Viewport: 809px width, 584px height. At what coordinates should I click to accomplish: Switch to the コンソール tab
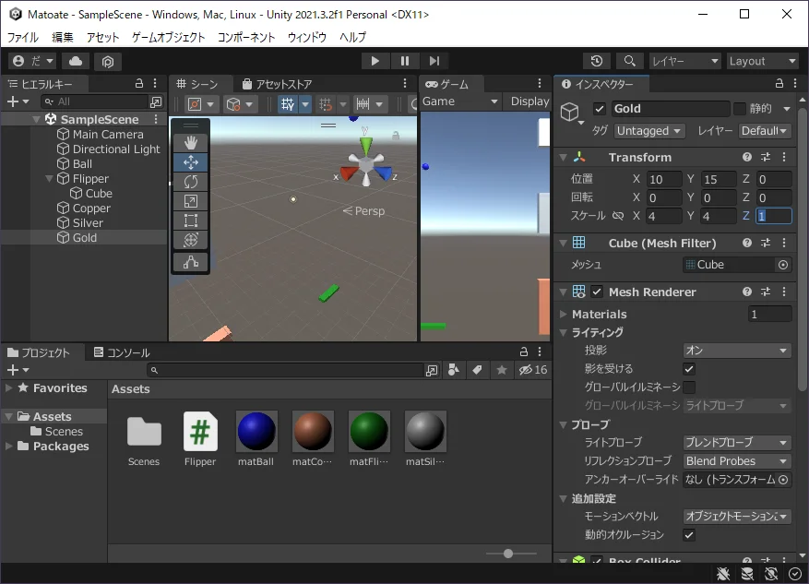coord(122,352)
